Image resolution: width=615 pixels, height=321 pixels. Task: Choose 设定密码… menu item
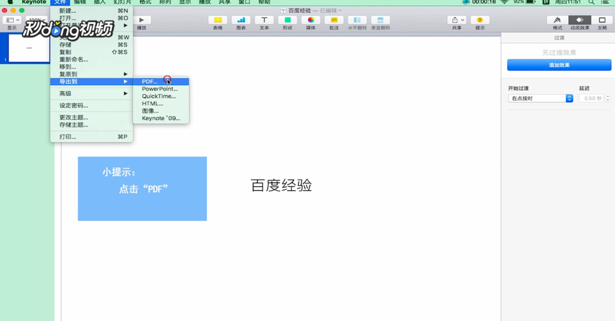[92, 105]
